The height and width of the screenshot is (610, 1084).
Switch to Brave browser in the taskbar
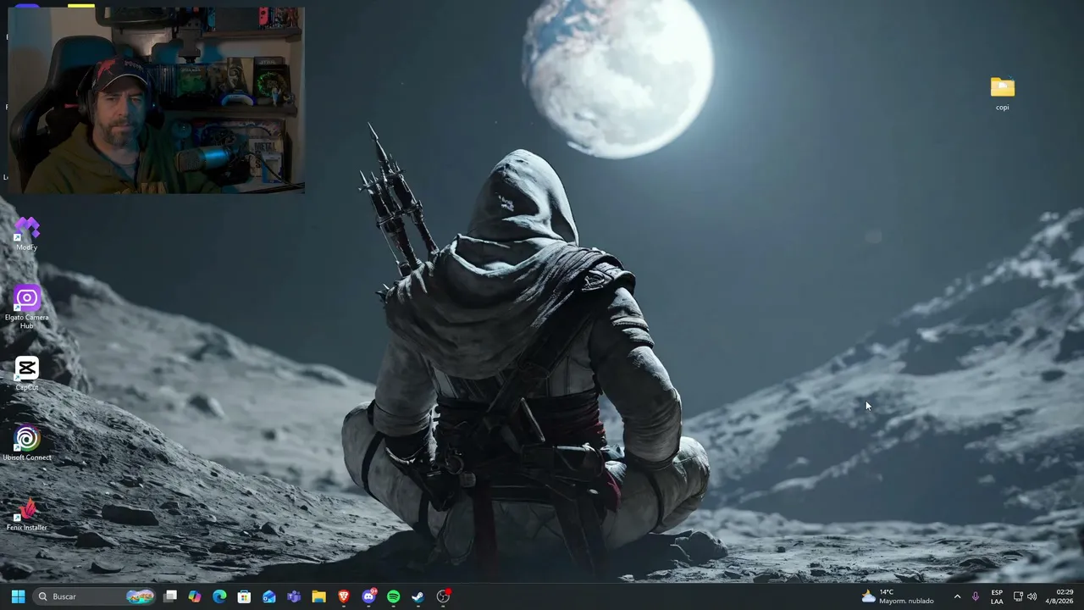point(344,596)
